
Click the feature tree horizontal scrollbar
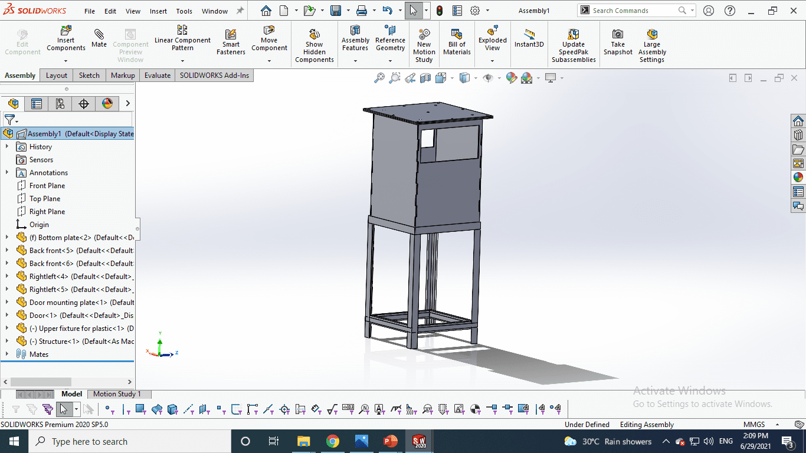[41, 382]
